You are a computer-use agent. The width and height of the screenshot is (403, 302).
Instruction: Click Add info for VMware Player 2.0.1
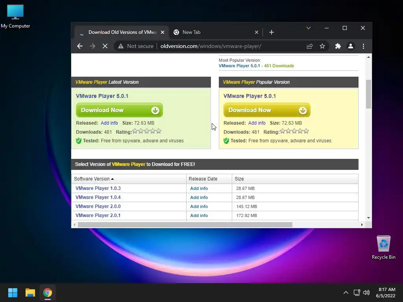(199, 215)
